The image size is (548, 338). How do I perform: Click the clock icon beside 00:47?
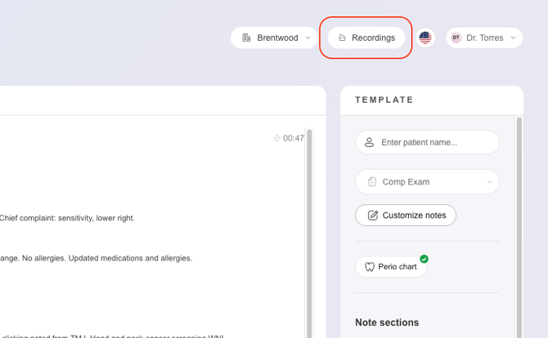point(276,138)
